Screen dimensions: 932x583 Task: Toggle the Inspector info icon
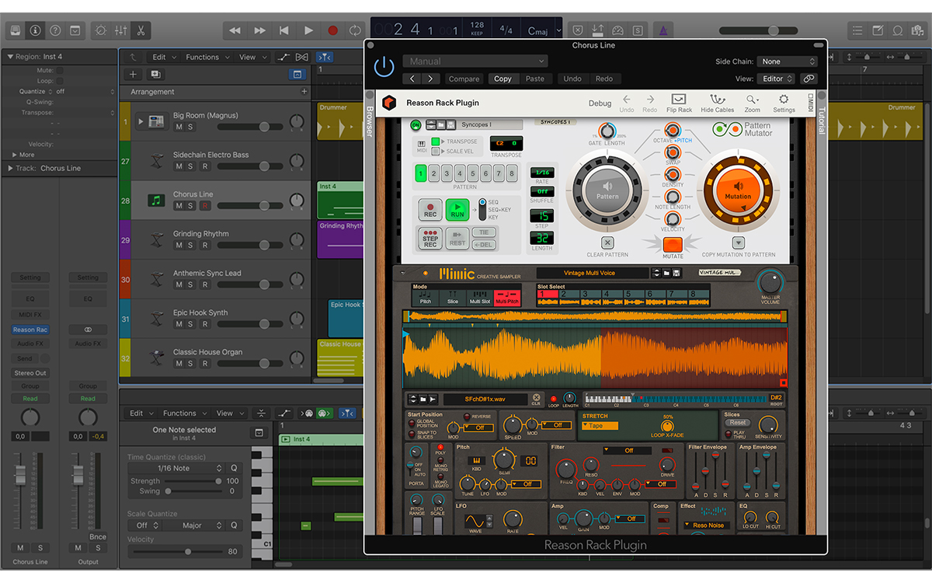pos(35,31)
